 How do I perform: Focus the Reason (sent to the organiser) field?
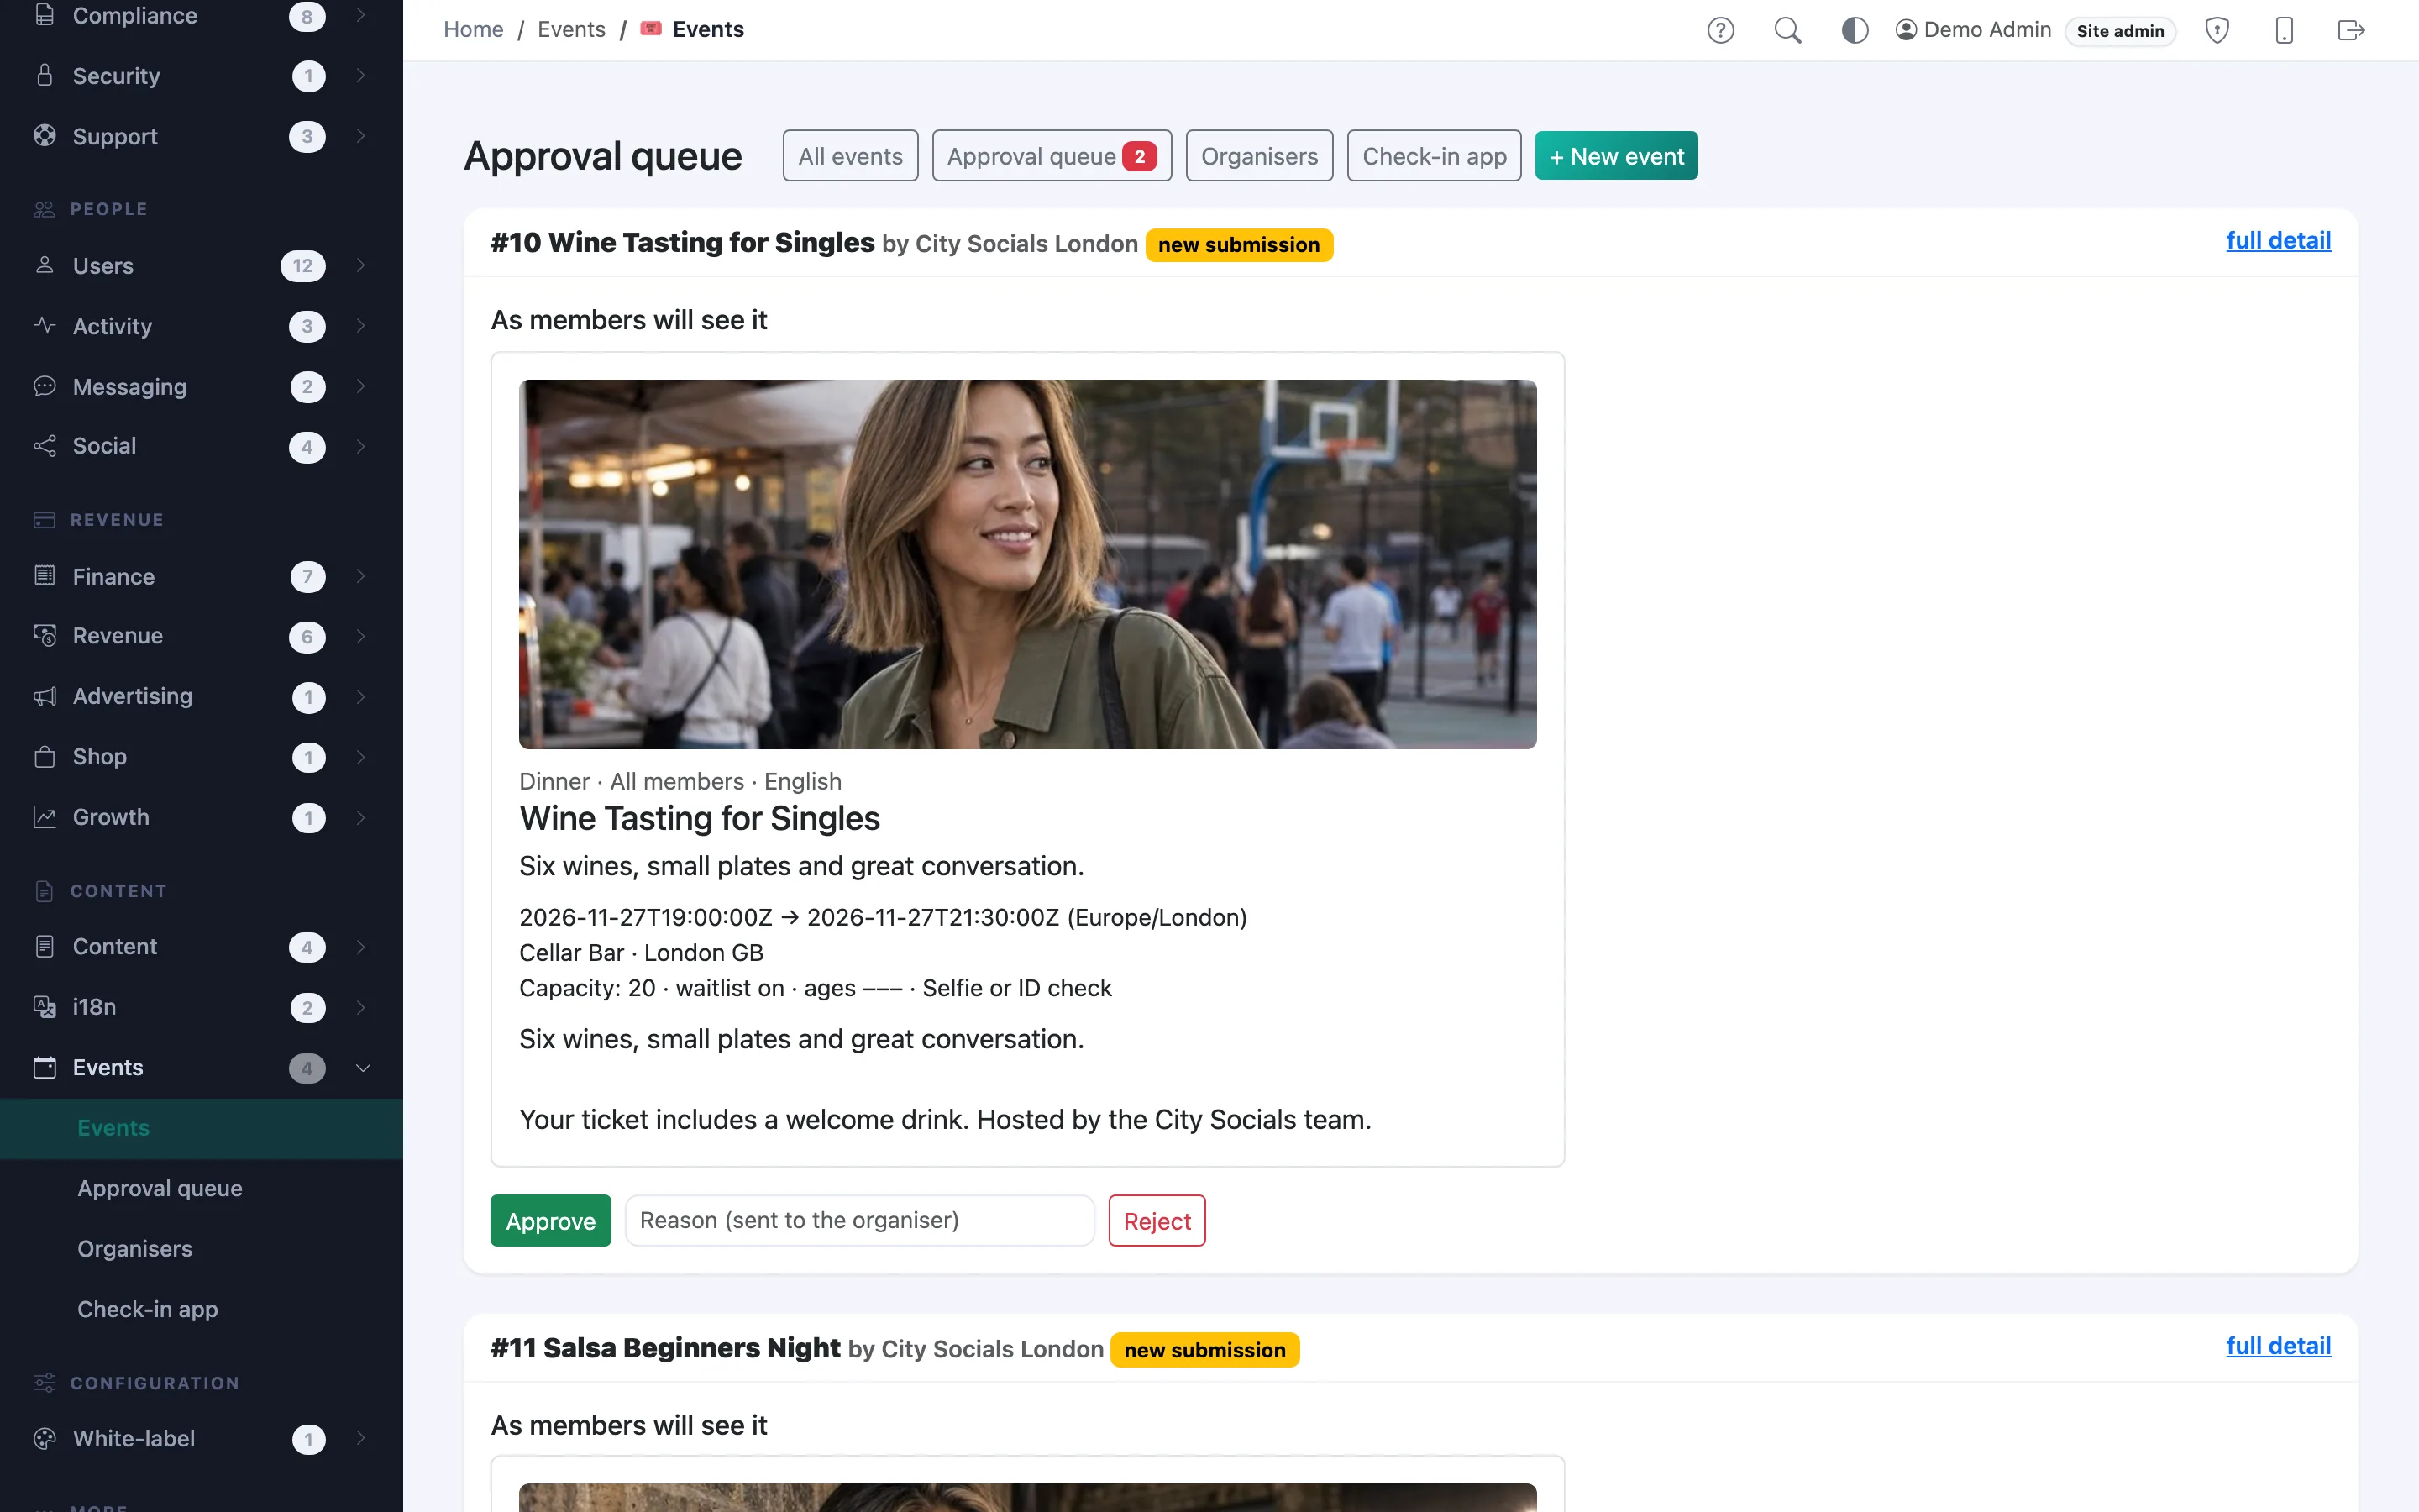tap(859, 1220)
